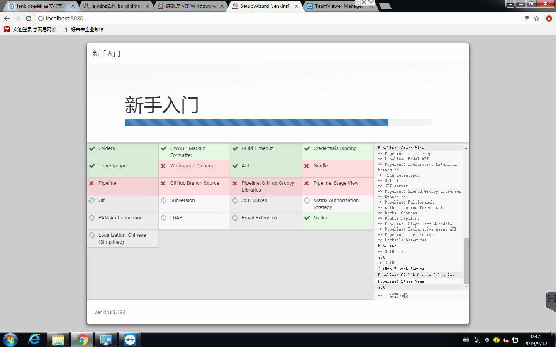
Task: Click the '** Docker Commons' log line
Action: click(397, 213)
